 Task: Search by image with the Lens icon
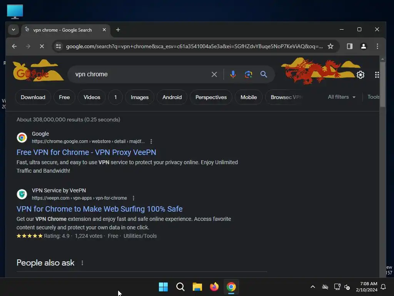248,74
